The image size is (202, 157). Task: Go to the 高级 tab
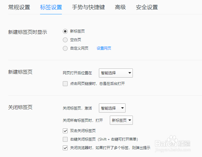(x=120, y=7)
